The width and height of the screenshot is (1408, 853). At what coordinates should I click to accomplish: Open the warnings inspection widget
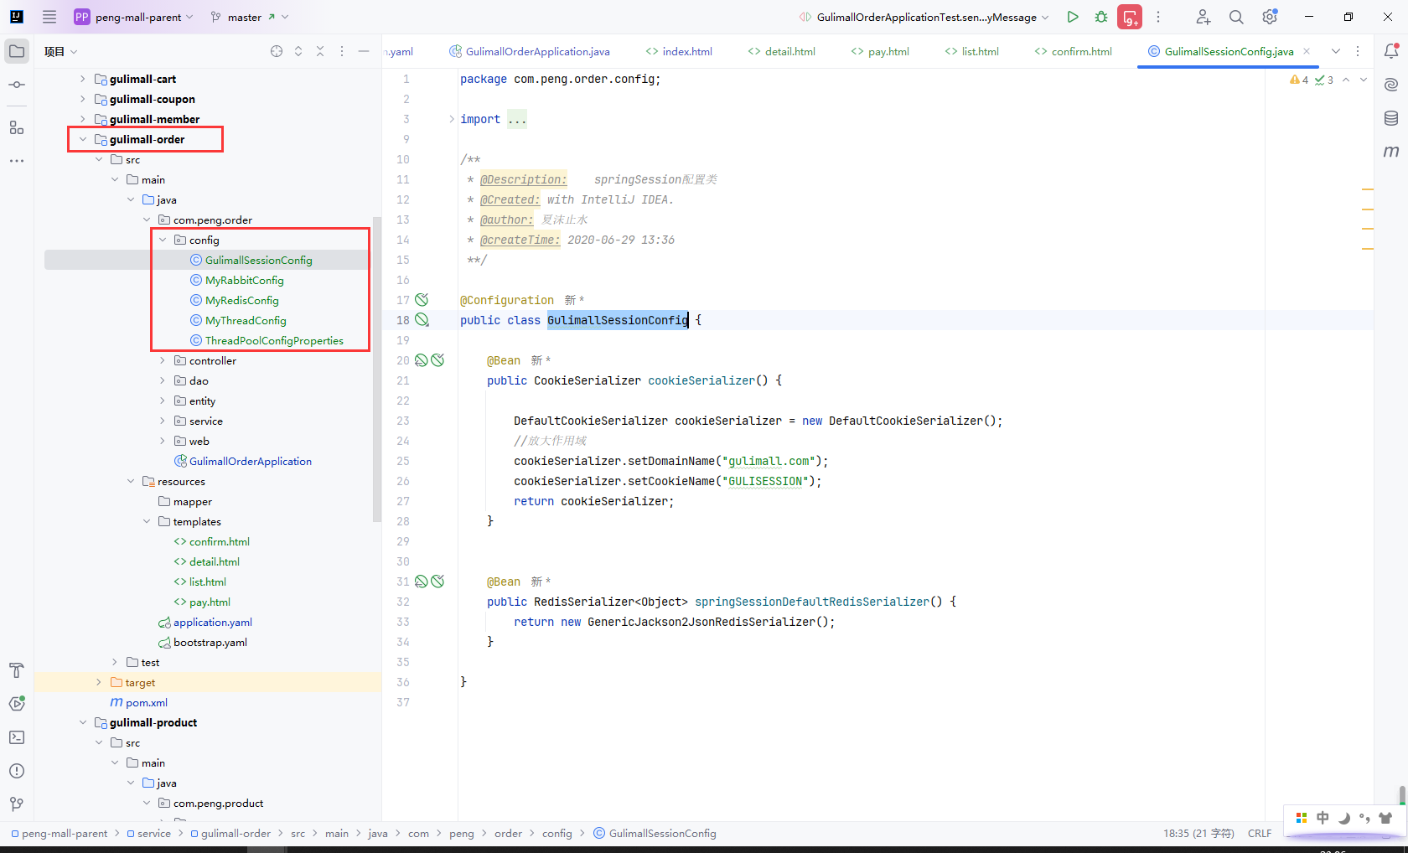pos(1312,80)
